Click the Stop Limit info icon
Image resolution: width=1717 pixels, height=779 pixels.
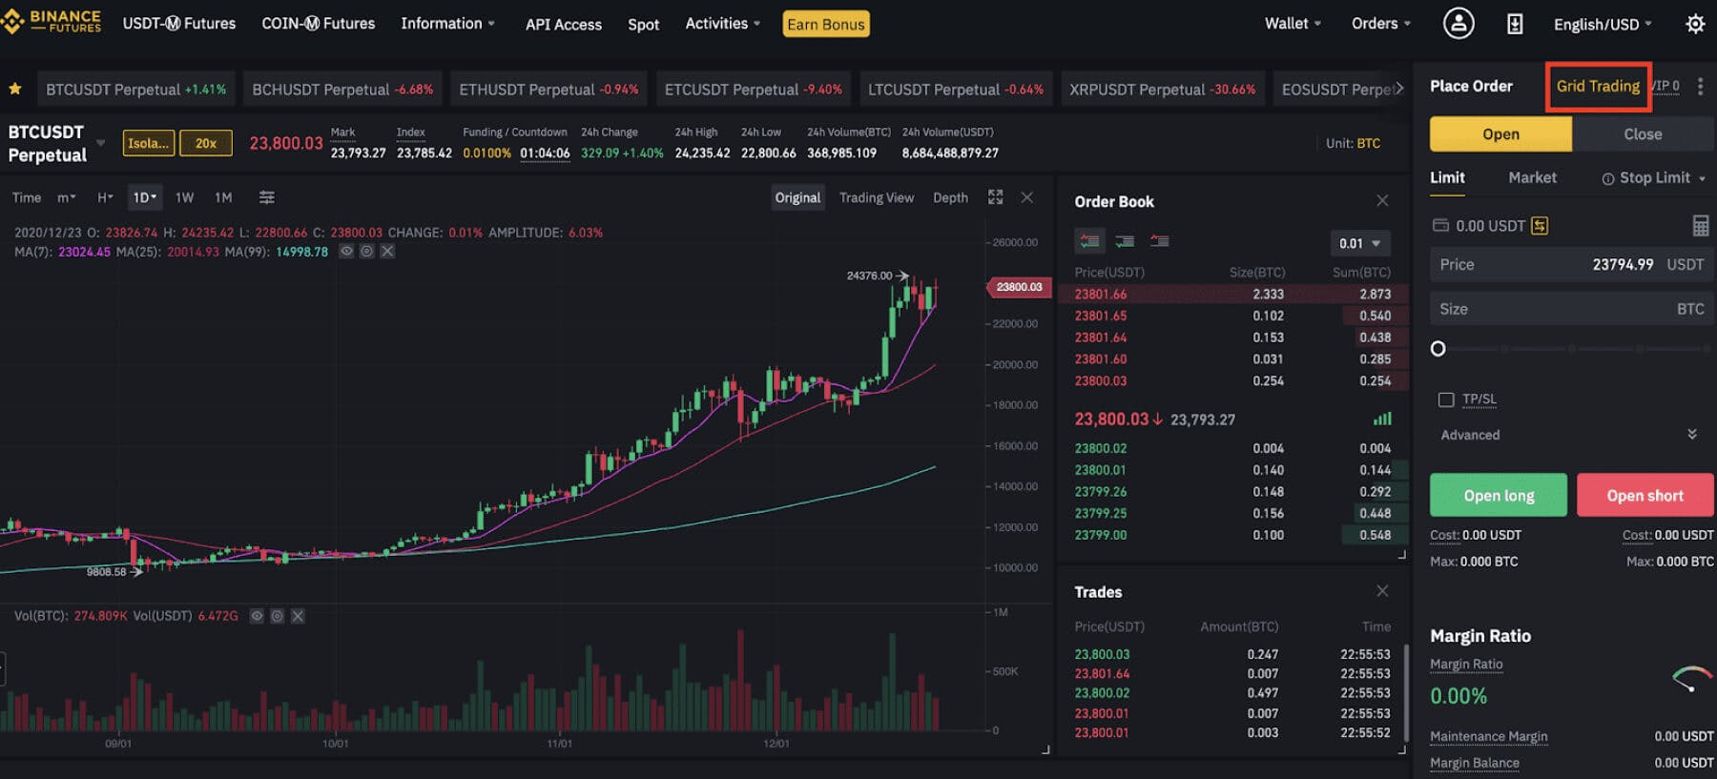point(1608,179)
